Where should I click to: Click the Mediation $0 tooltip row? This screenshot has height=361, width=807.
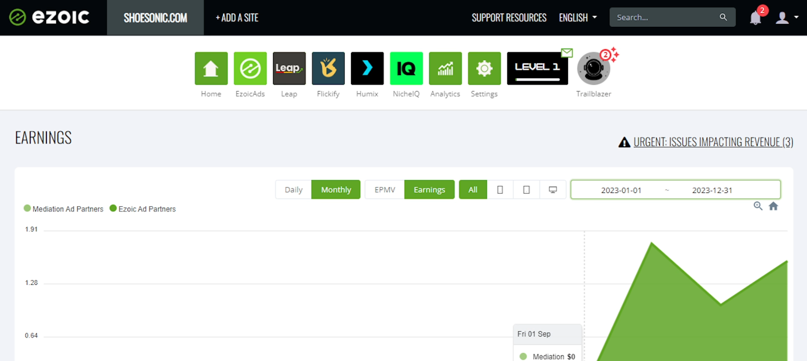click(547, 357)
